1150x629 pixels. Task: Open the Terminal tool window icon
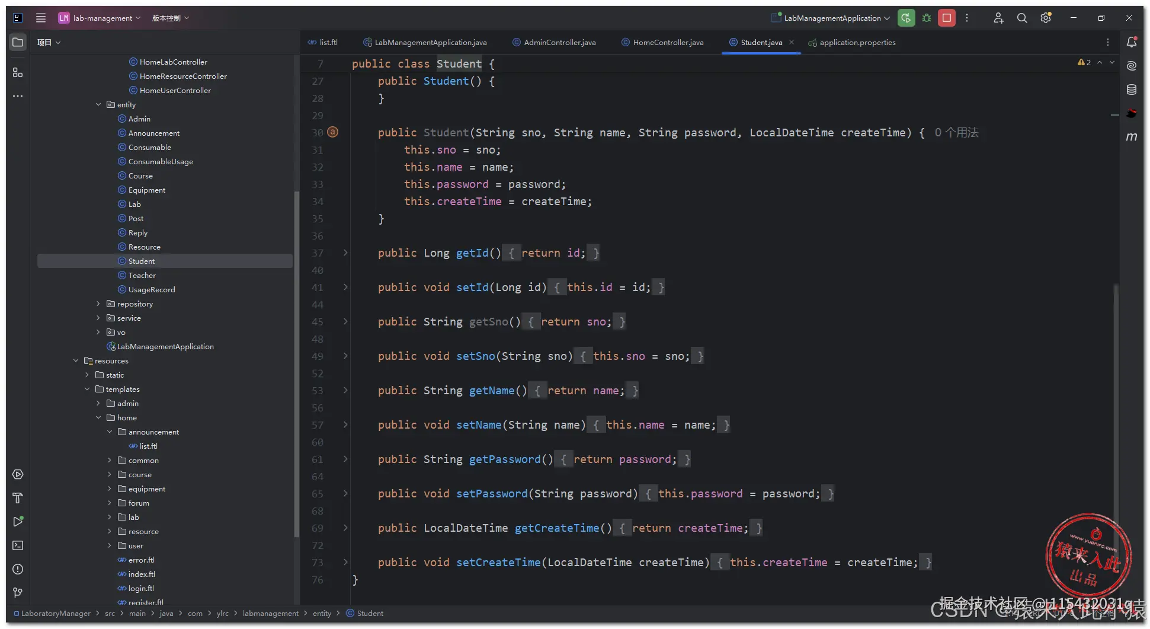[18, 545]
